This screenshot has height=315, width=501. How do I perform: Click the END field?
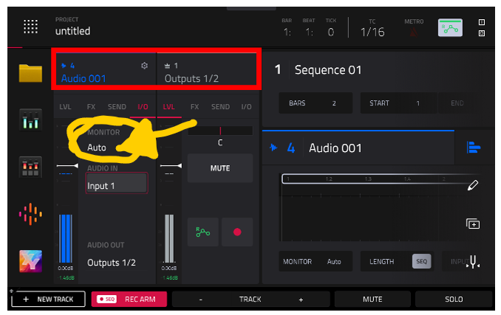(x=457, y=103)
